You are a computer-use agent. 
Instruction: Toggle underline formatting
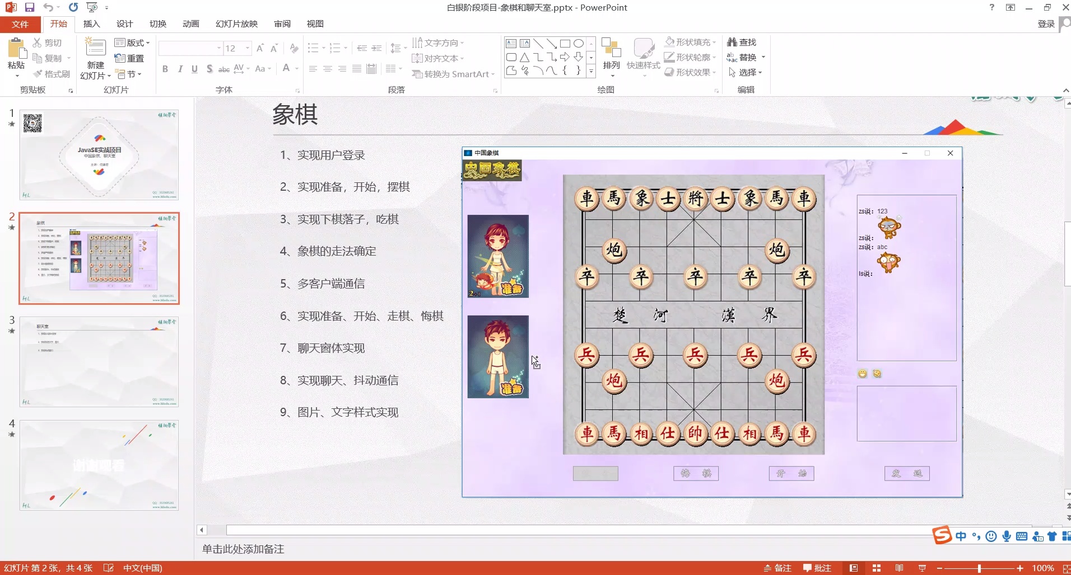coord(194,69)
